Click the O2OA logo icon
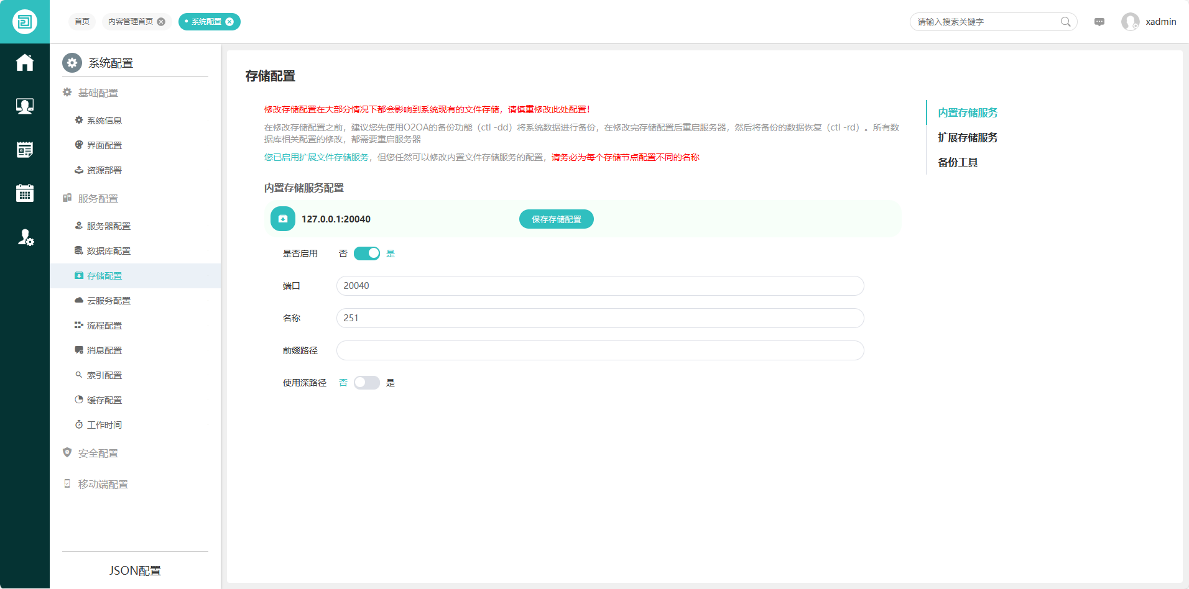 click(x=25, y=22)
